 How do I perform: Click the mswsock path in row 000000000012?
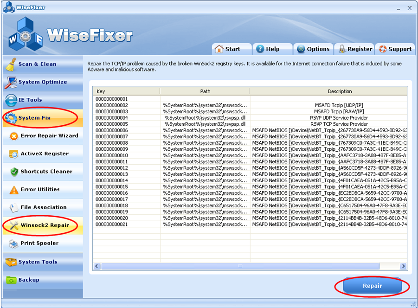tap(205, 168)
